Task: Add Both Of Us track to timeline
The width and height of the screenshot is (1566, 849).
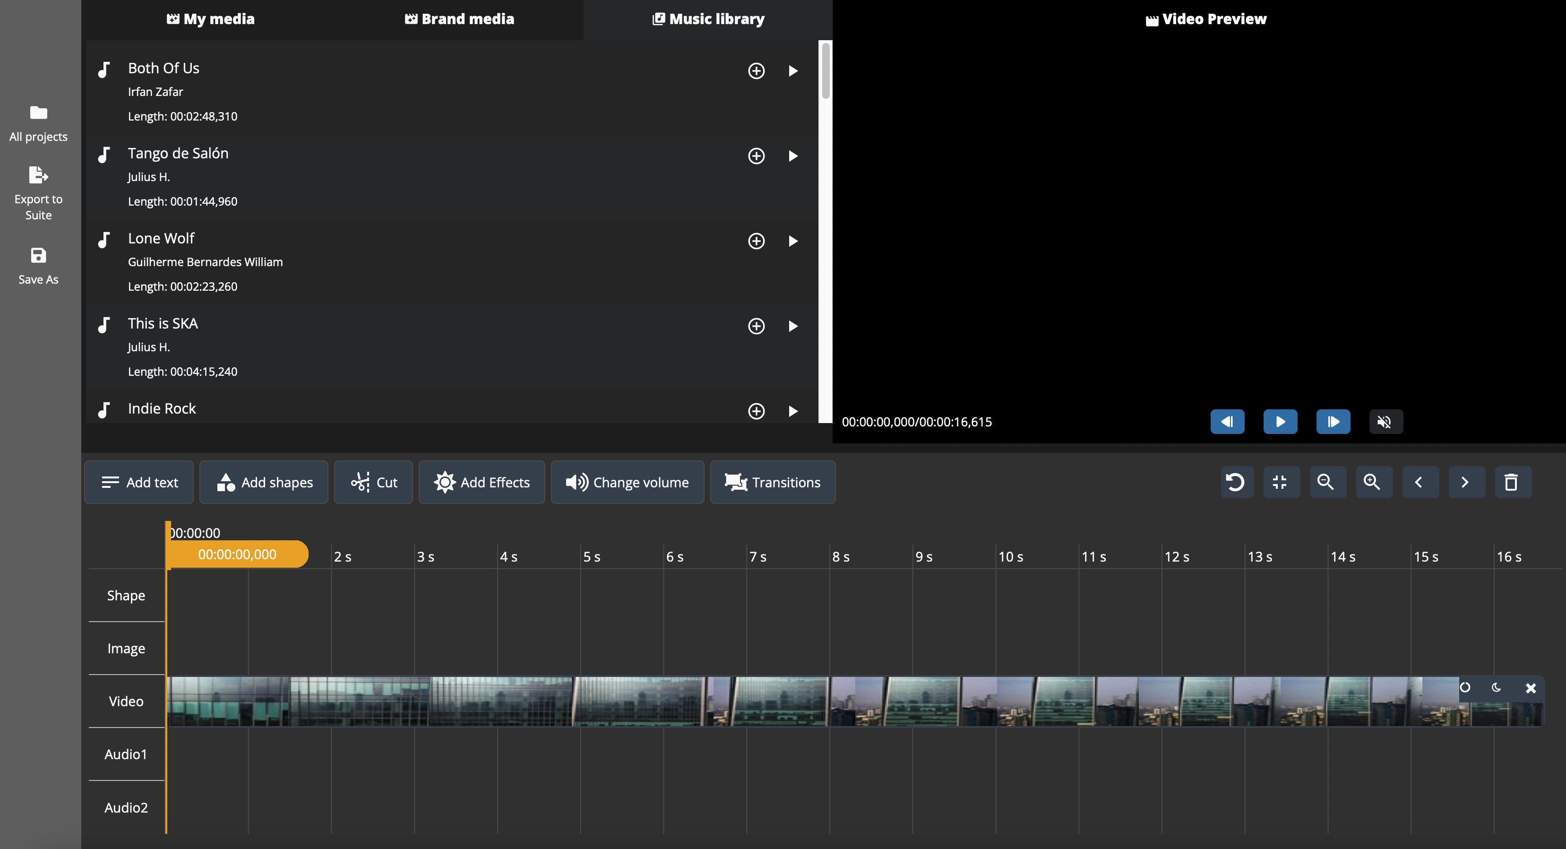Action: coord(756,70)
